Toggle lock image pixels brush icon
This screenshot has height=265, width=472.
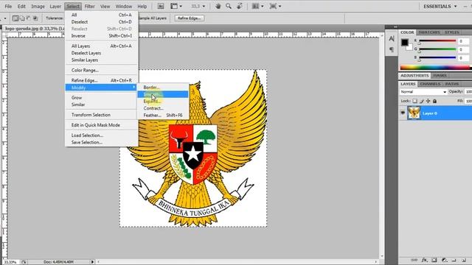(x=422, y=101)
